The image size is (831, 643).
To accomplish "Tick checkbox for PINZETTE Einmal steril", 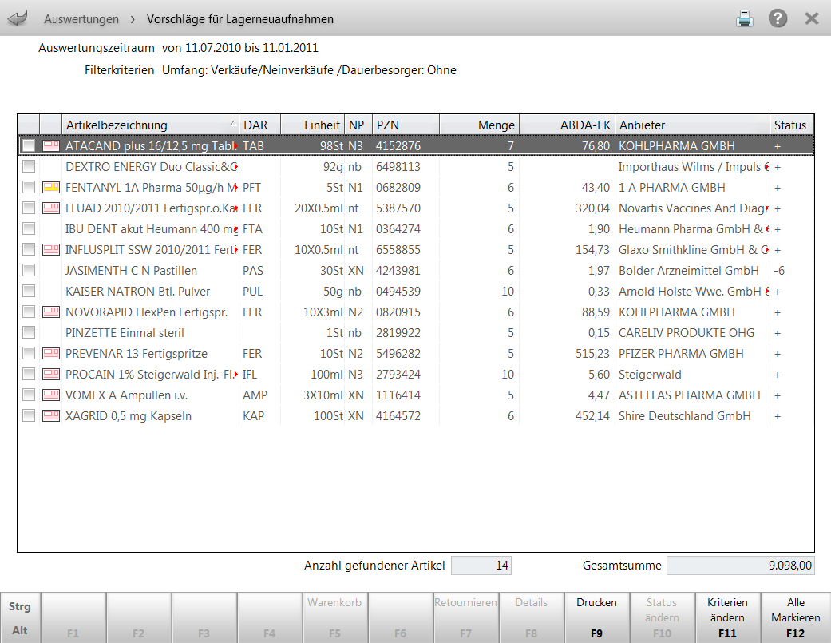I will tap(29, 333).
